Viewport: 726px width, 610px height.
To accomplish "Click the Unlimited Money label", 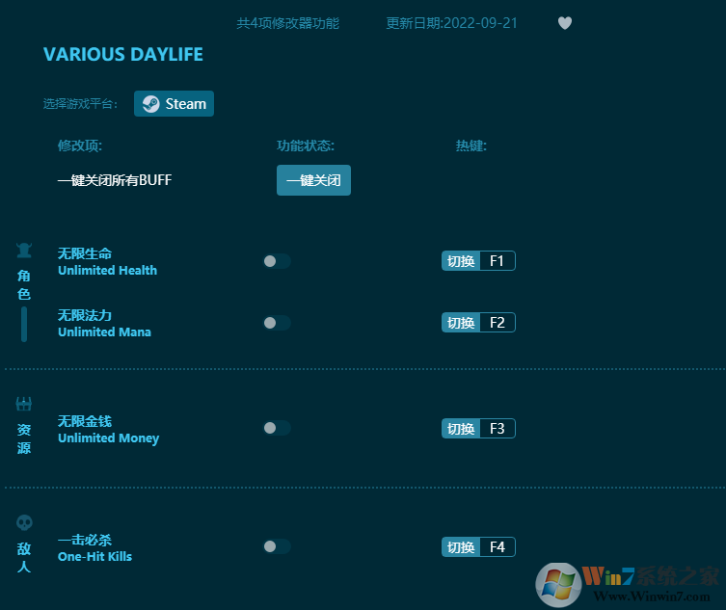I will 108,438.
